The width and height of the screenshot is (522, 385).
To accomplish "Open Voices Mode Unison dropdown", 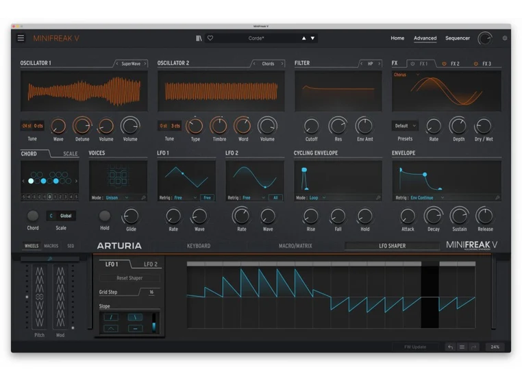I will pos(117,198).
